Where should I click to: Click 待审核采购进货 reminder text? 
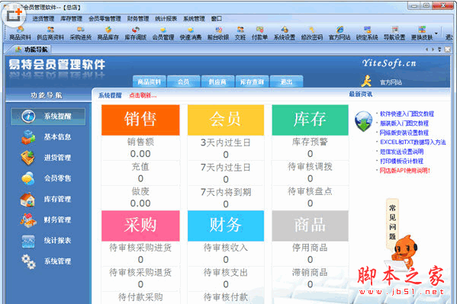(x=140, y=248)
